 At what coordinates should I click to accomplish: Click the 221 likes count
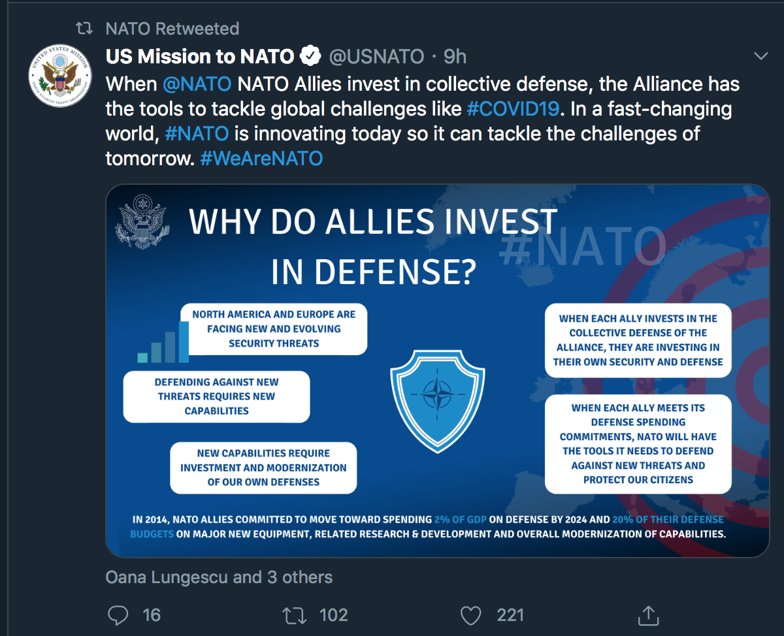510,615
